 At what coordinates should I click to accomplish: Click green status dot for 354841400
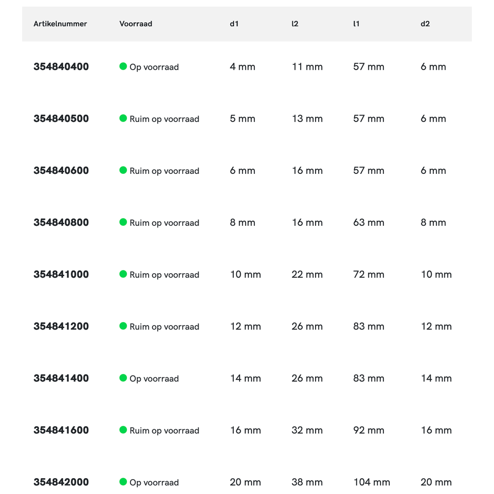click(123, 377)
